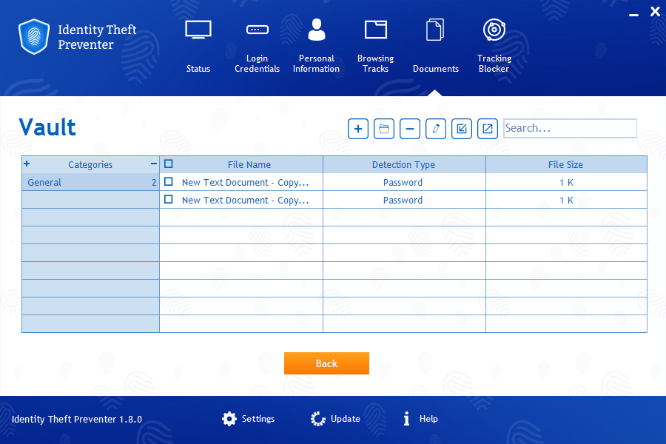
Task: Click the Update gear icon at bottom
Action: (317, 418)
